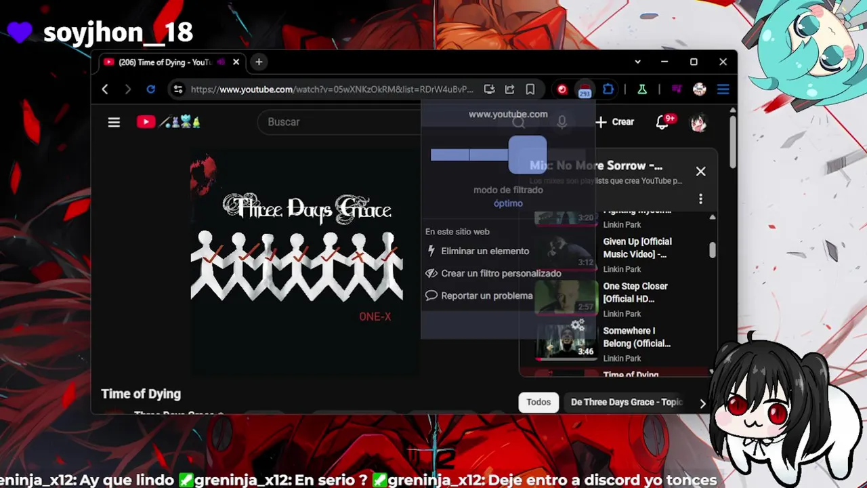Open the red circular extension icon
The width and height of the screenshot is (867, 488).
pos(562,89)
